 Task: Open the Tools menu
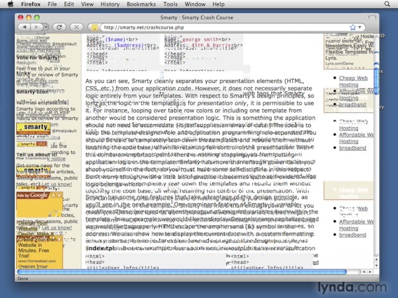click(x=170, y=4)
